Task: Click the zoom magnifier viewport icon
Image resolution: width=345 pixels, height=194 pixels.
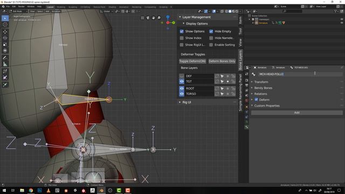Action: 159,18
